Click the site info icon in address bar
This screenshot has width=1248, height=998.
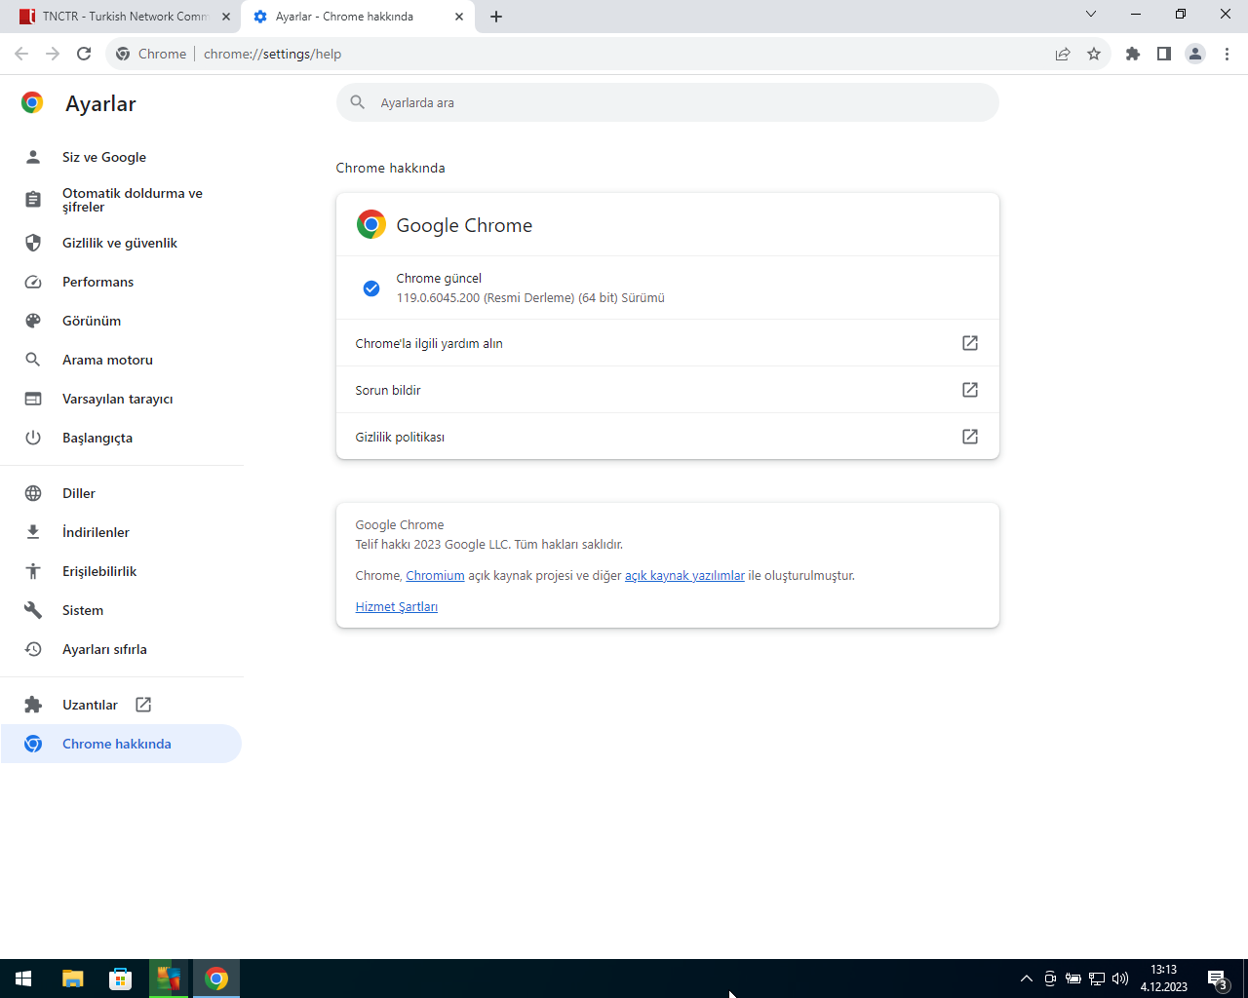pos(123,54)
